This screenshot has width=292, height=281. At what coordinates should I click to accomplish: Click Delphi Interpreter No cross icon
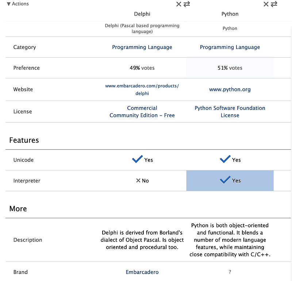coord(138,180)
